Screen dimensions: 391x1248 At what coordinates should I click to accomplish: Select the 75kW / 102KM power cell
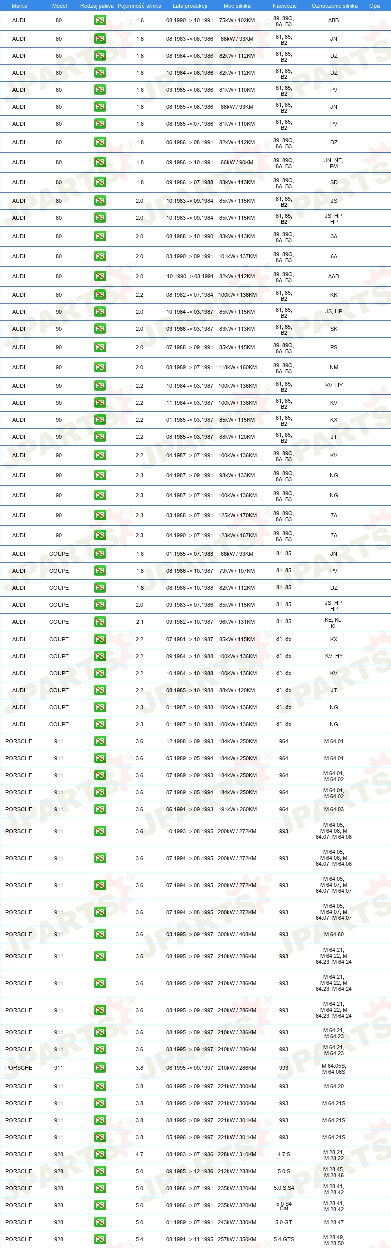point(237,20)
